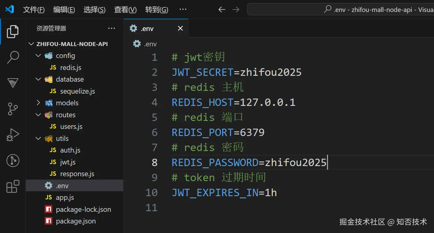This screenshot has width=434, height=233.
Task: Open the 查看(V) menu
Action: 125,10
